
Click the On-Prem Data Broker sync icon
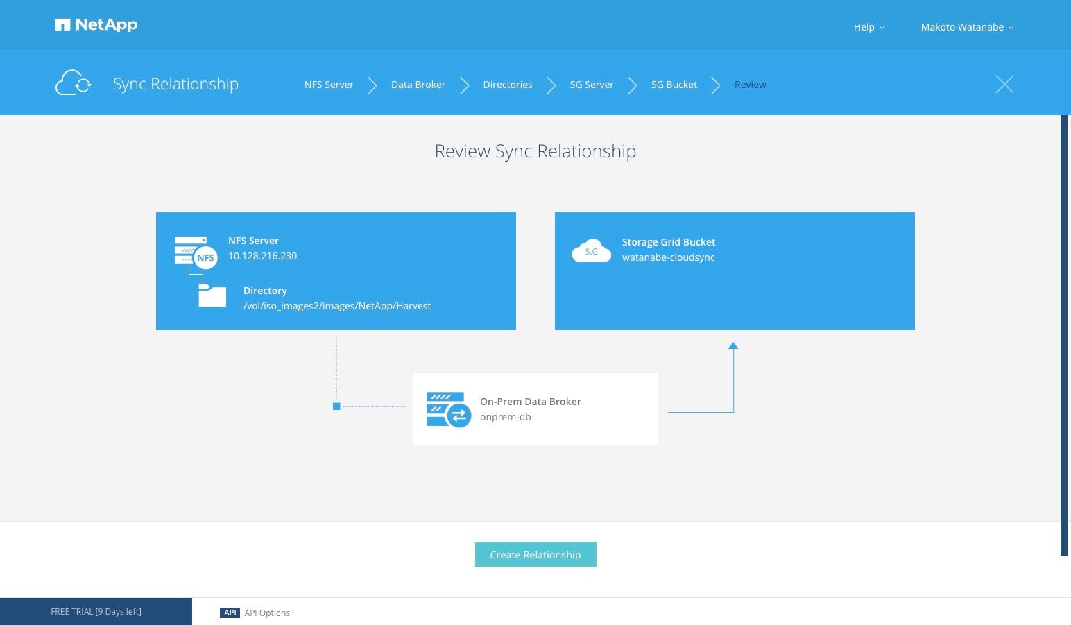click(449, 409)
